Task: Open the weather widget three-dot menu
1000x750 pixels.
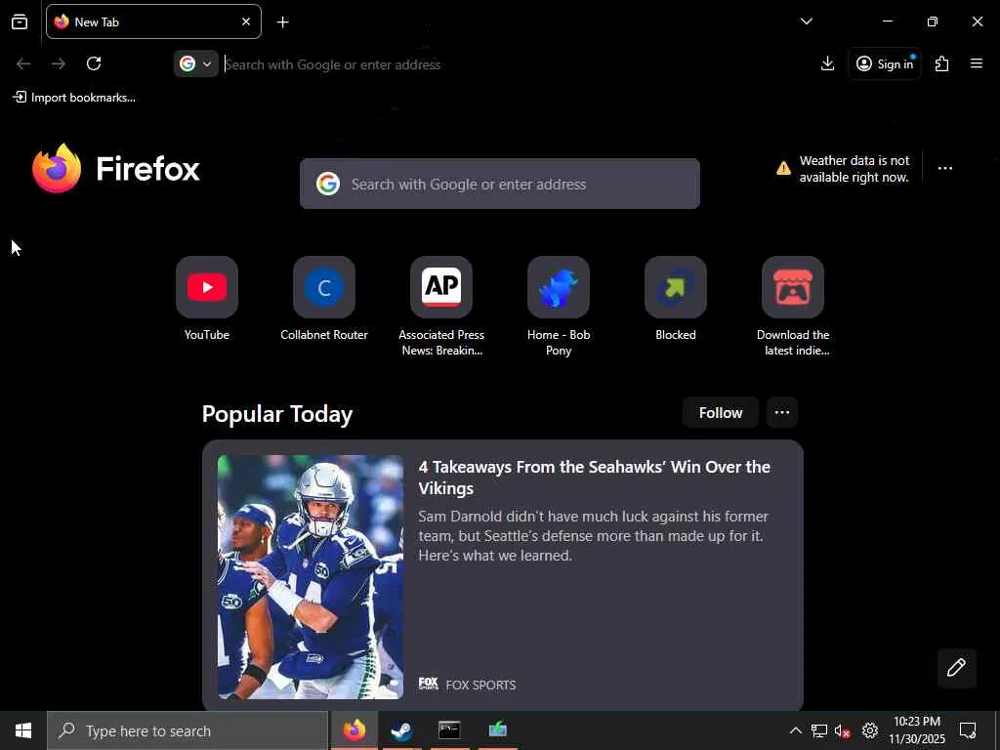Action: tap(945, 168)
